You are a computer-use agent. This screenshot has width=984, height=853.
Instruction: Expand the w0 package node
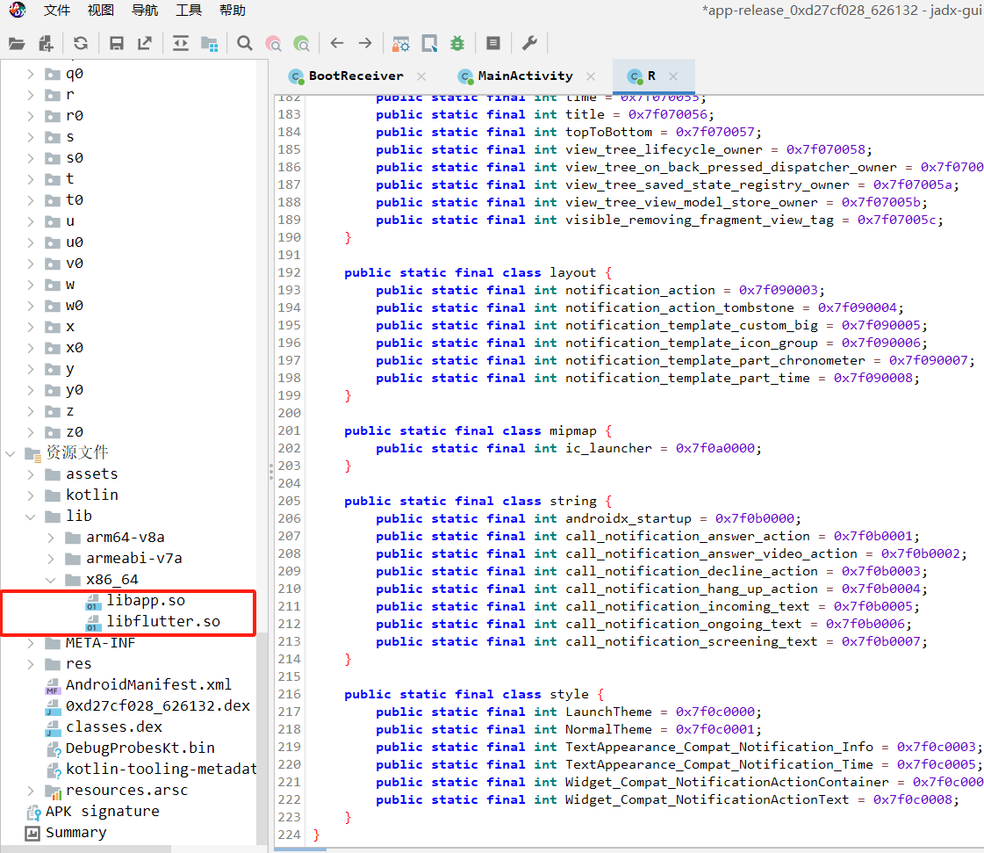click(30, 306)
